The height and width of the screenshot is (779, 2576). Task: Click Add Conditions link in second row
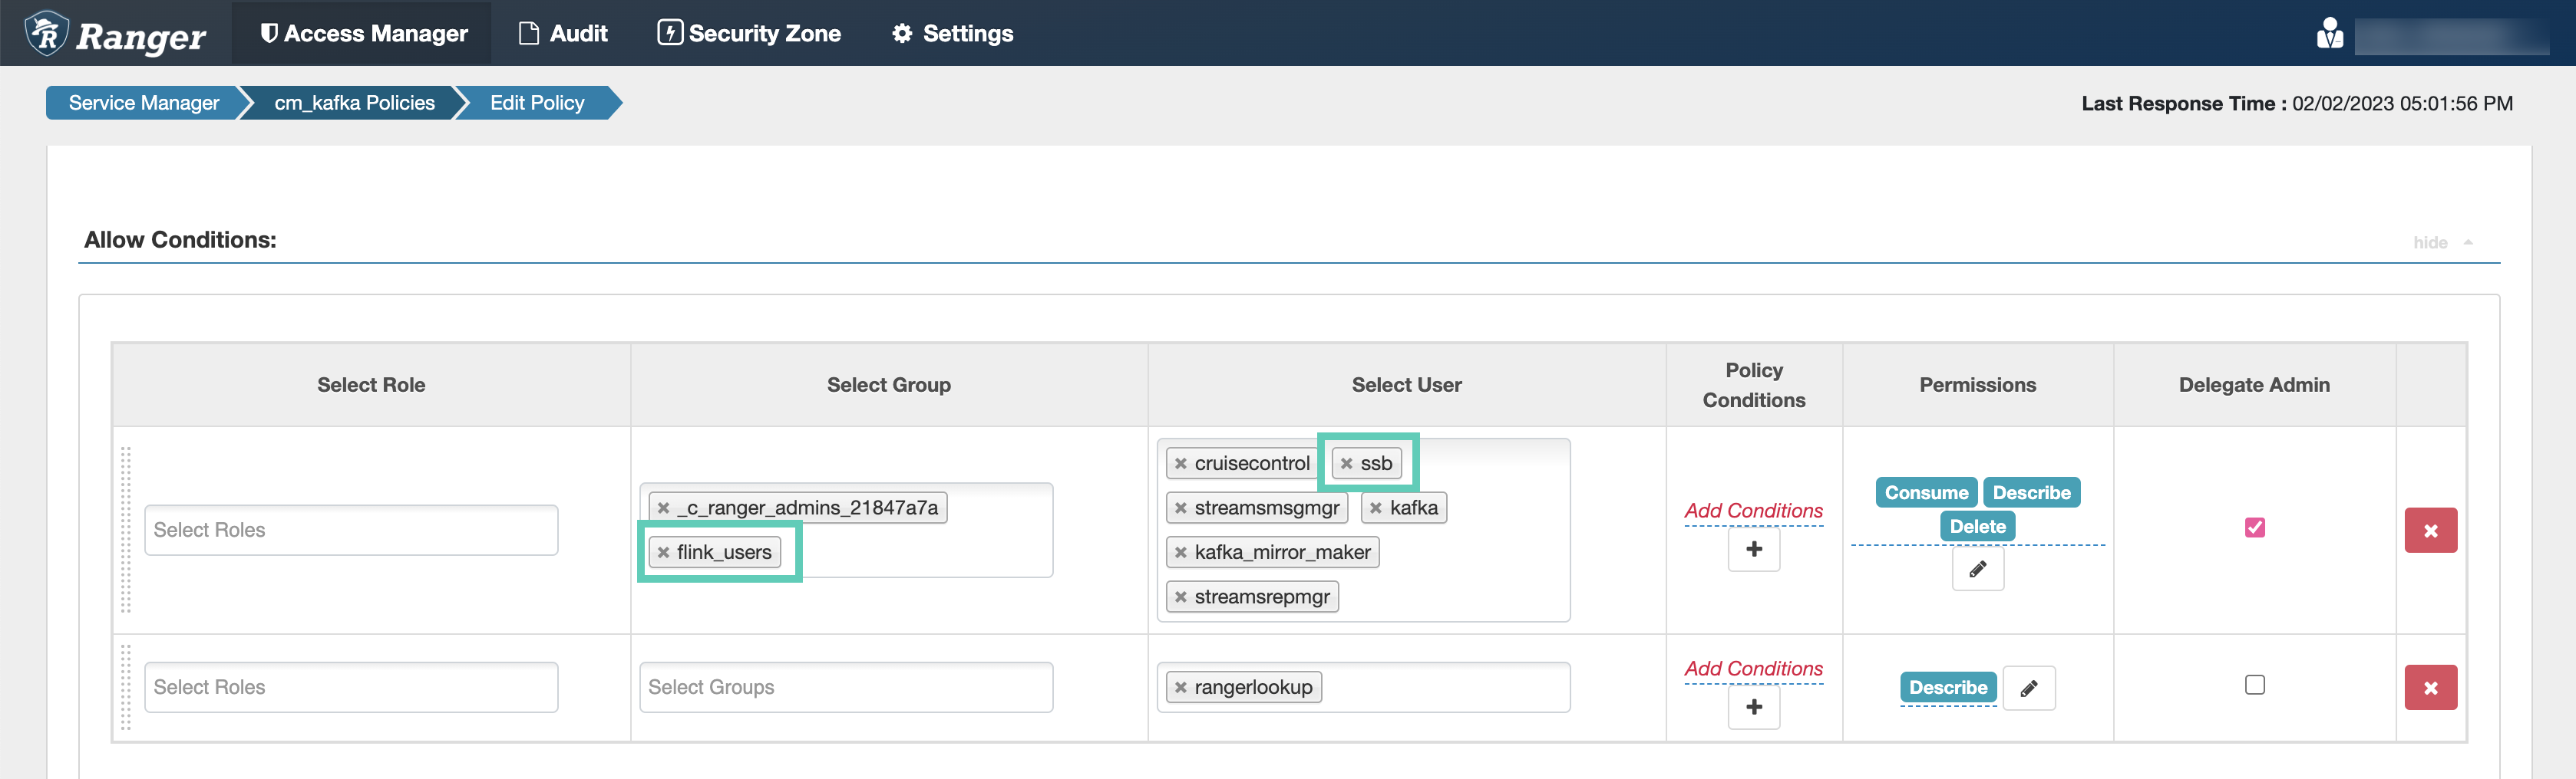coord(1753,669)
